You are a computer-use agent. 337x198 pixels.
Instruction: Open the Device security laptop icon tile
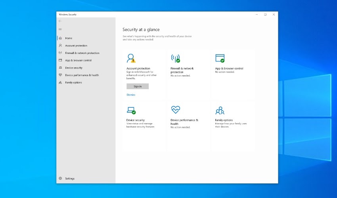point(131,110)
